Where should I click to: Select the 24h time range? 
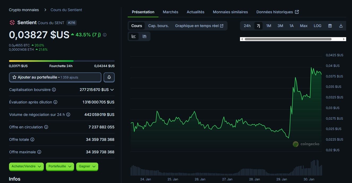pos(247,26)
